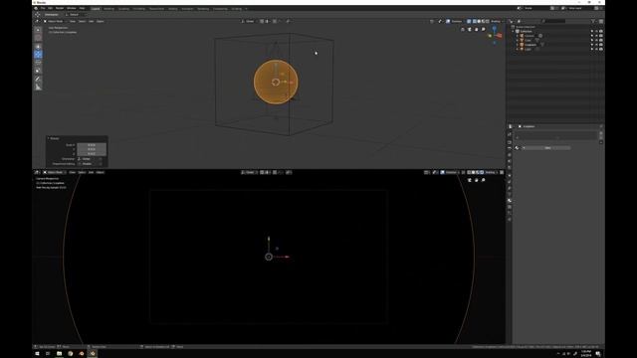Image resolution: width=637 pixels, height=358 pixels.
Task: Click add material slot plus icon
Action: [x=601, y=132]
